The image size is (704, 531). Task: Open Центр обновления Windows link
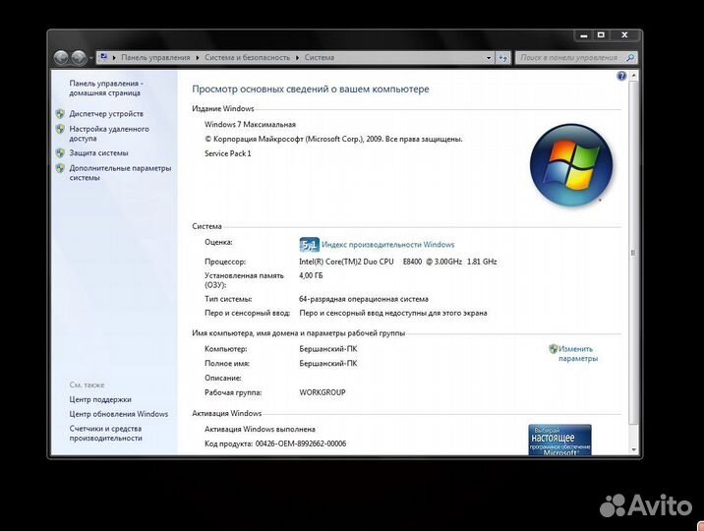pos(119,414)
